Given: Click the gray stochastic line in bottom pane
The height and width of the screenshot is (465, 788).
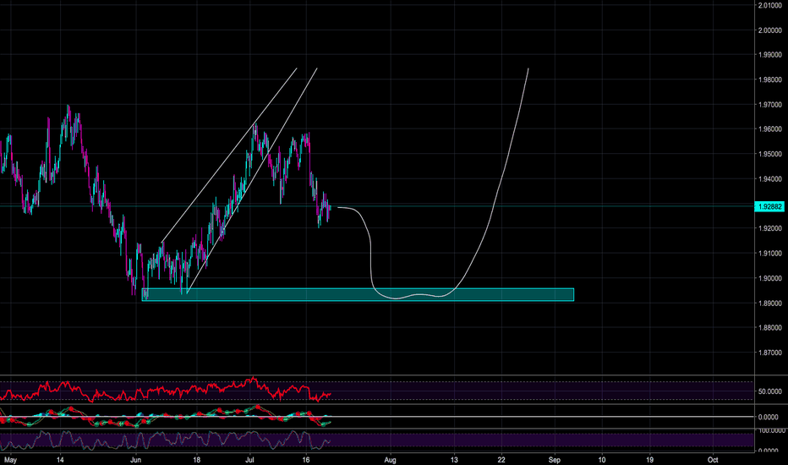Looking at the screenshot, I should click(x=166, y=440).
